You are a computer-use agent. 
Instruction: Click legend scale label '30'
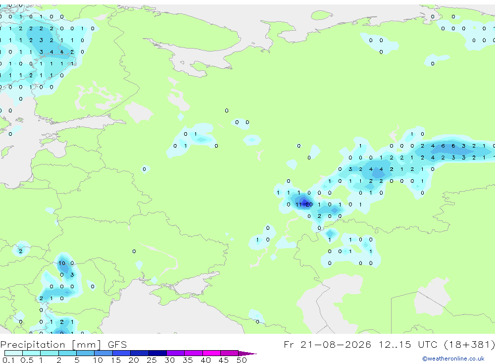(169, 360)
